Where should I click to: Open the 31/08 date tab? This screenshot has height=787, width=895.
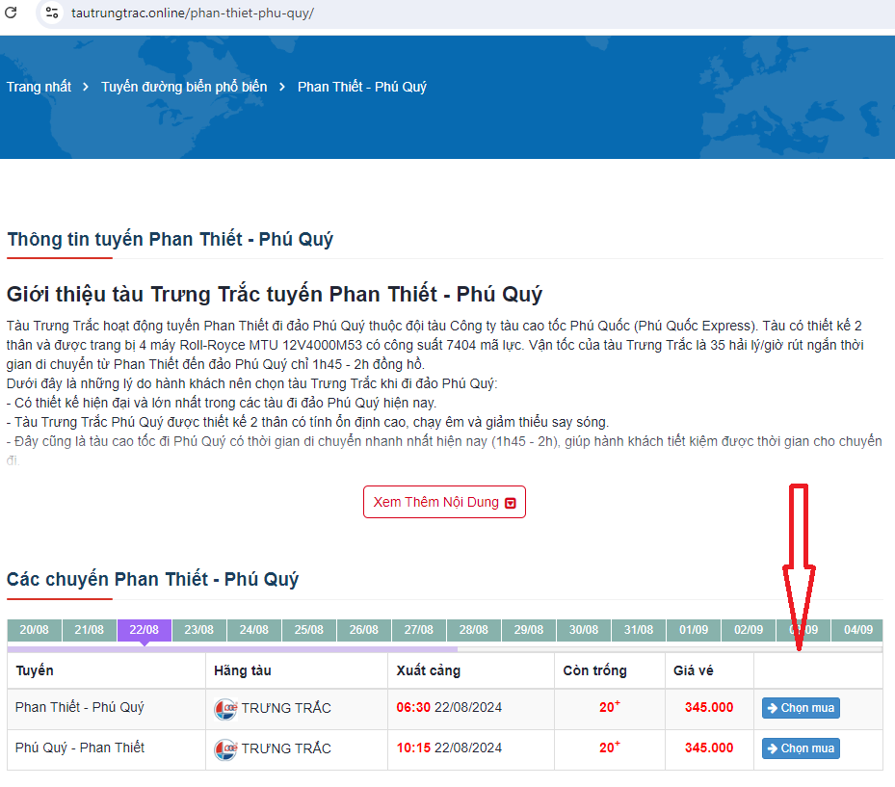pos(638,629)
